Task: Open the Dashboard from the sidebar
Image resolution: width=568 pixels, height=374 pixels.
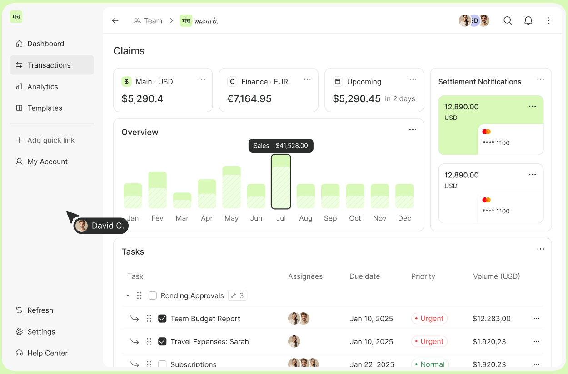Action: [45, 43]
